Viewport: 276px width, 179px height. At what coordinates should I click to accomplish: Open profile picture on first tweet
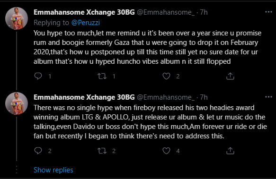[x=17, y=18]
